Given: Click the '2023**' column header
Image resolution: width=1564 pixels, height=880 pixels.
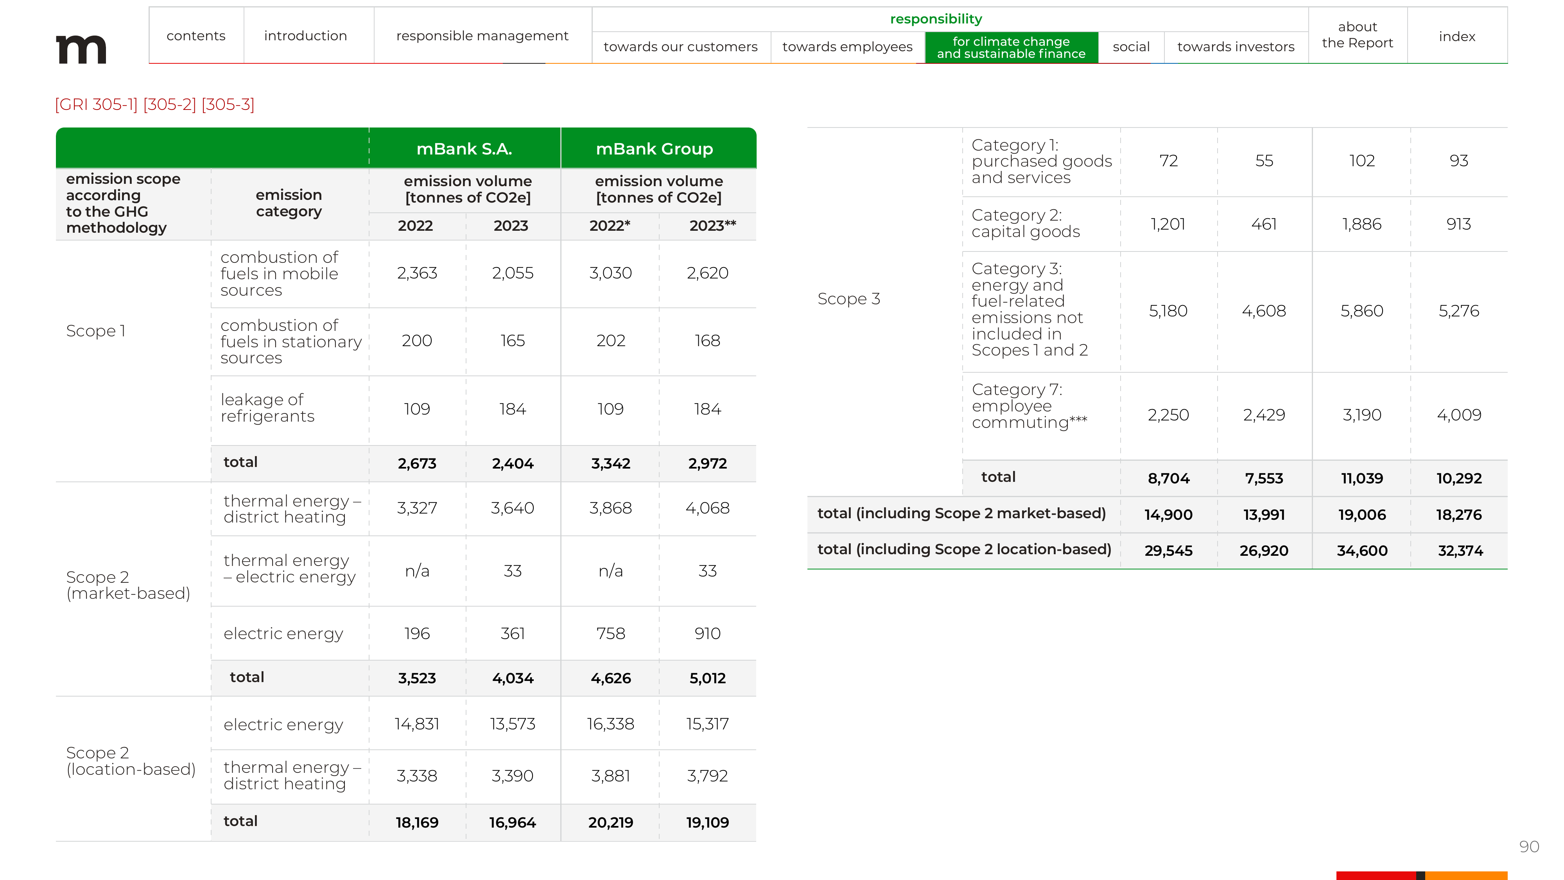Looking at the screenshot, I should [x=712, y=226].
